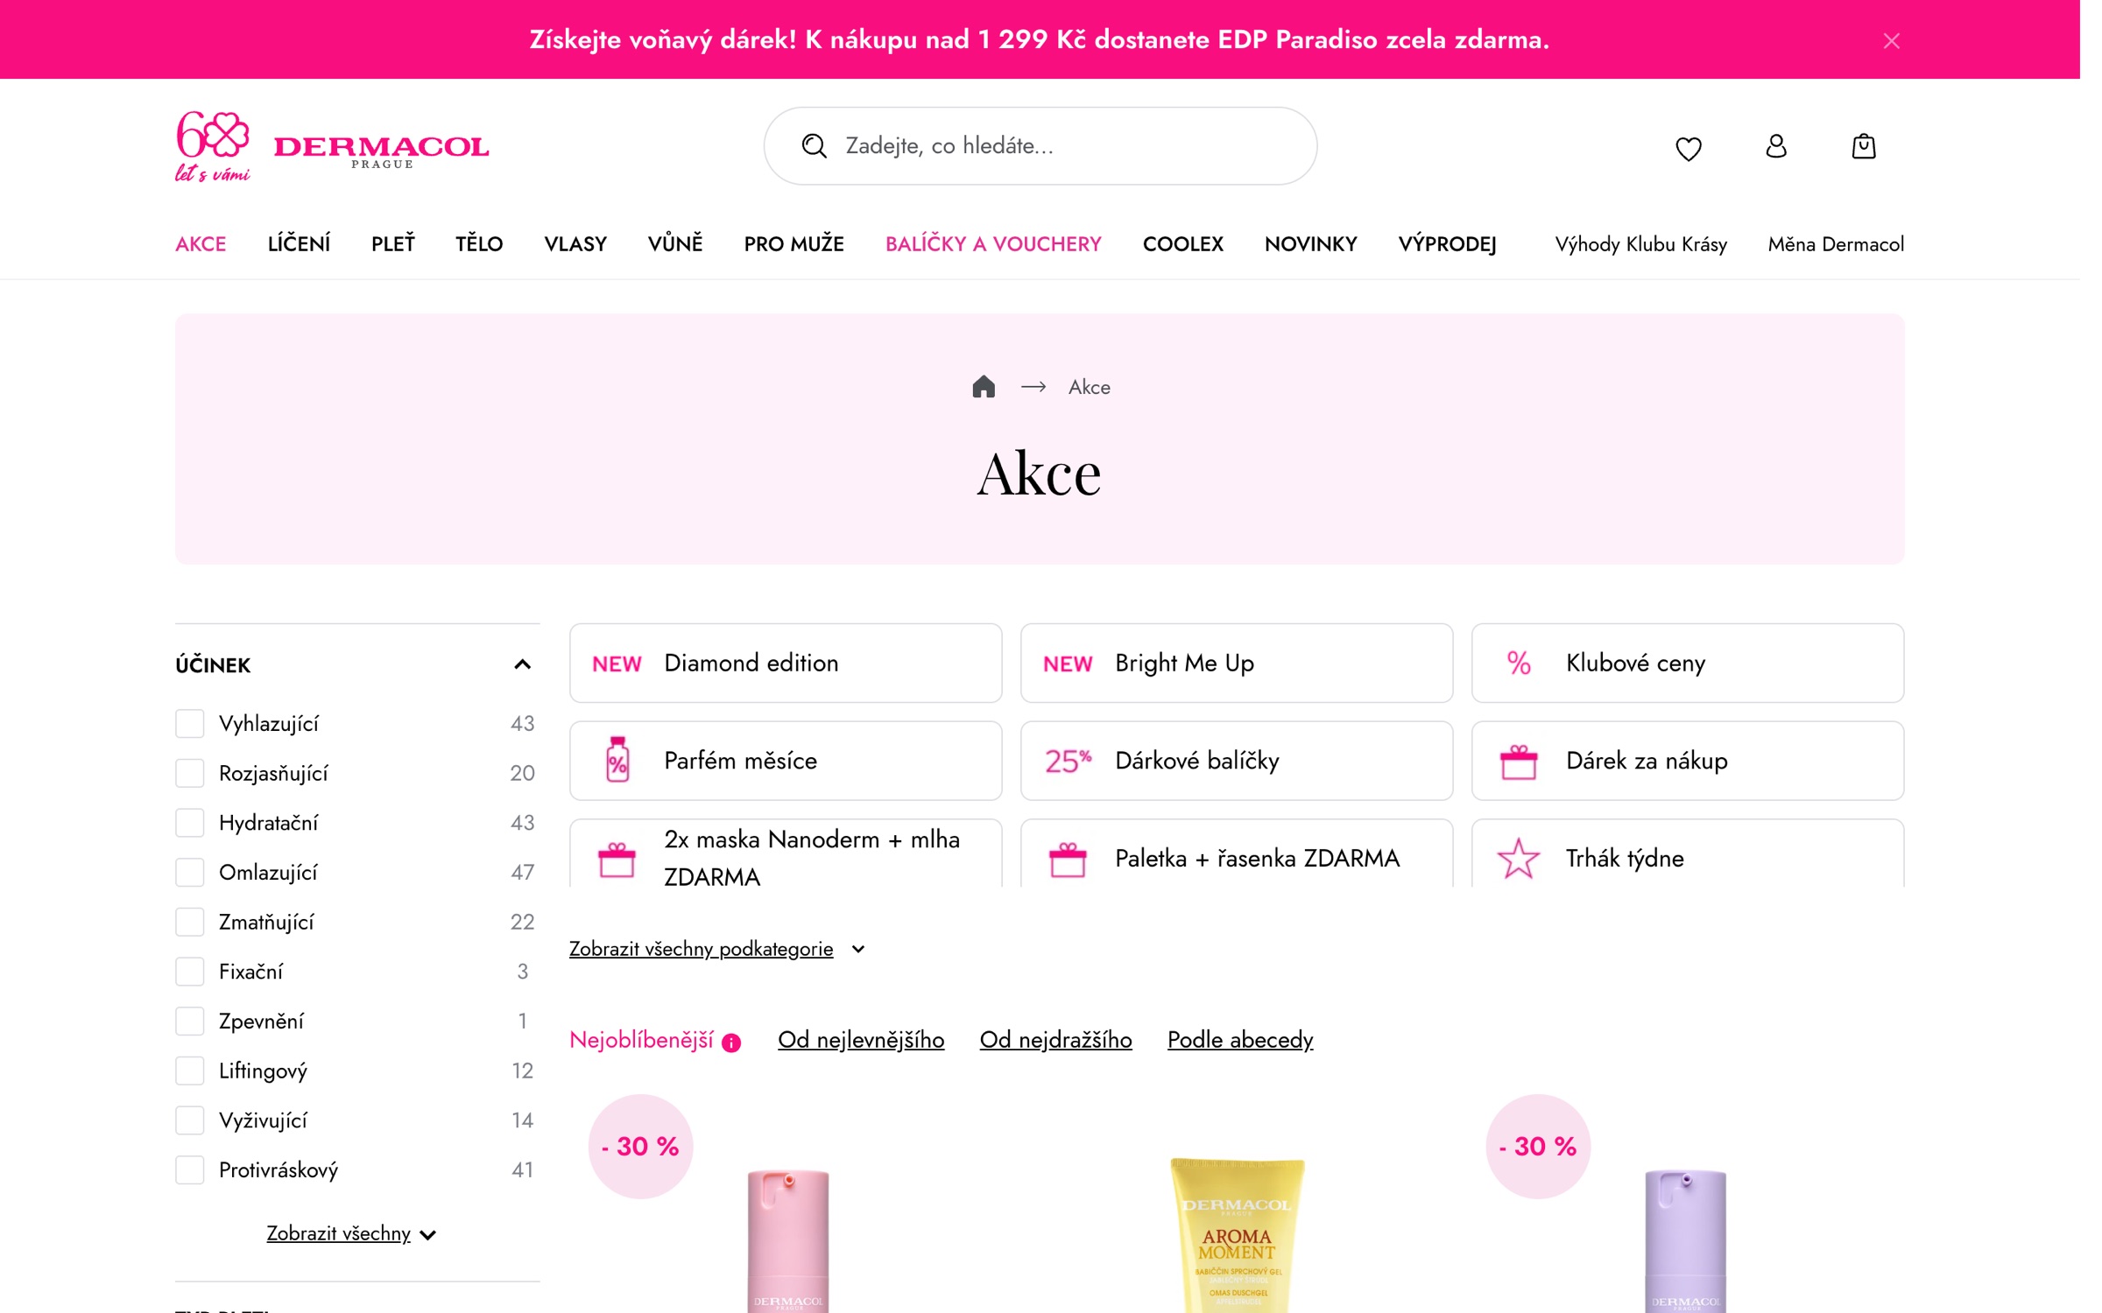Open the user account icon
Screen dimensions: 2102x1313
pyautogui.click(x=1775, y=146)
